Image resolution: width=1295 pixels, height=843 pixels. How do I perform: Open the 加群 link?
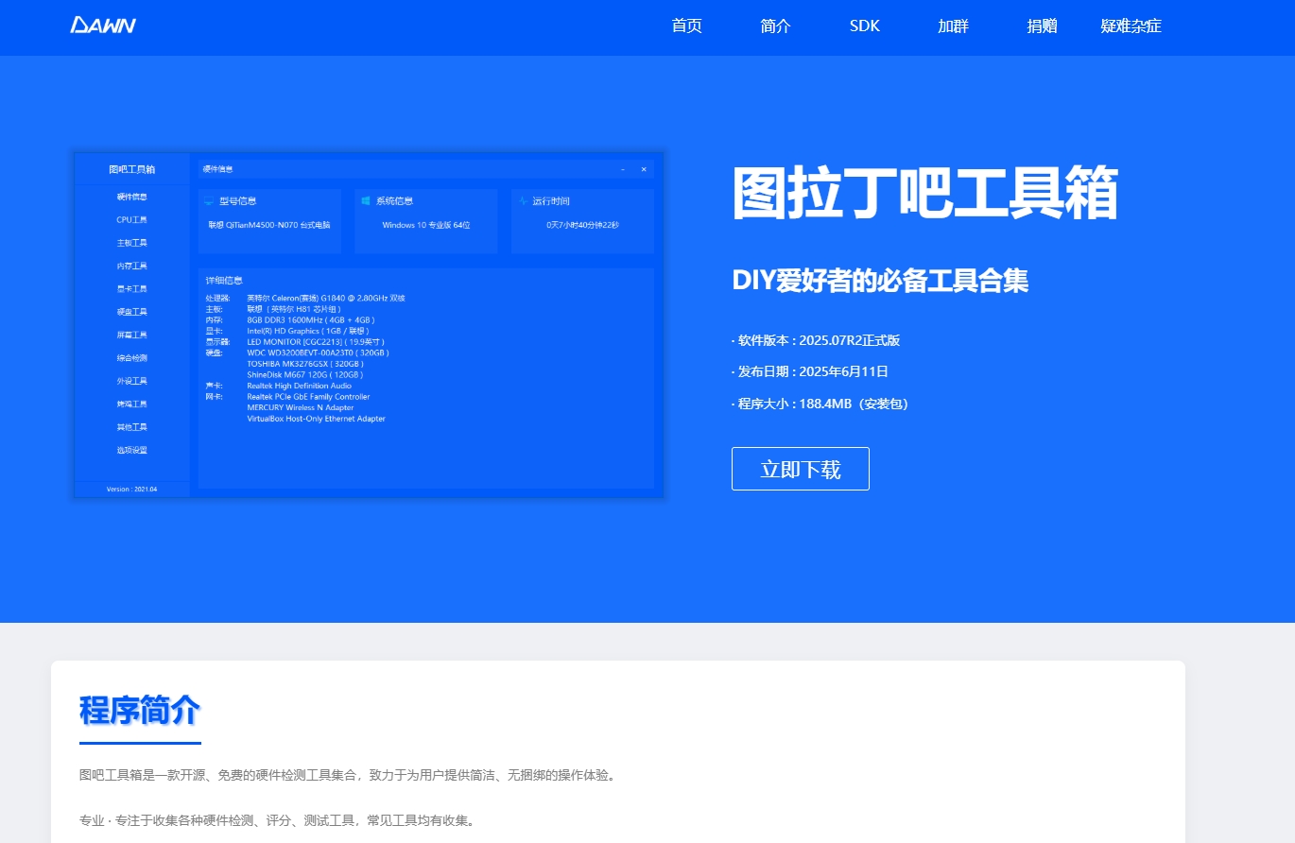click(952, 27)
